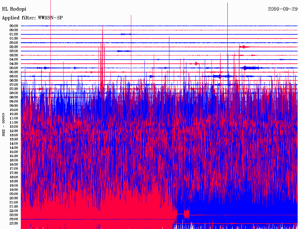Select the 01:30 time label
The height and width of the screenshot is (229, 300).
point(14,38)
